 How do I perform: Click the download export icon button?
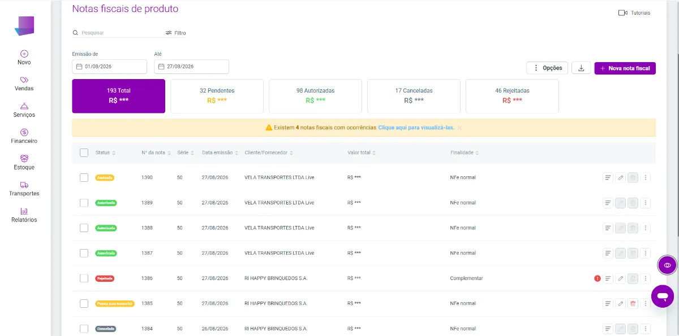click(x=581, y=68)
